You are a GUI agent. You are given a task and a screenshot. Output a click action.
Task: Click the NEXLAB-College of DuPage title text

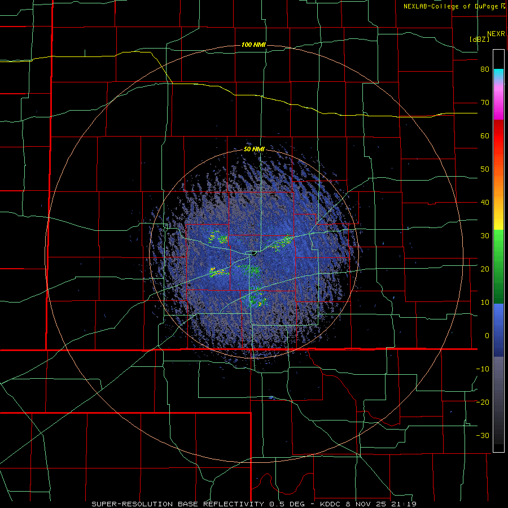click(x=450, y=6)
